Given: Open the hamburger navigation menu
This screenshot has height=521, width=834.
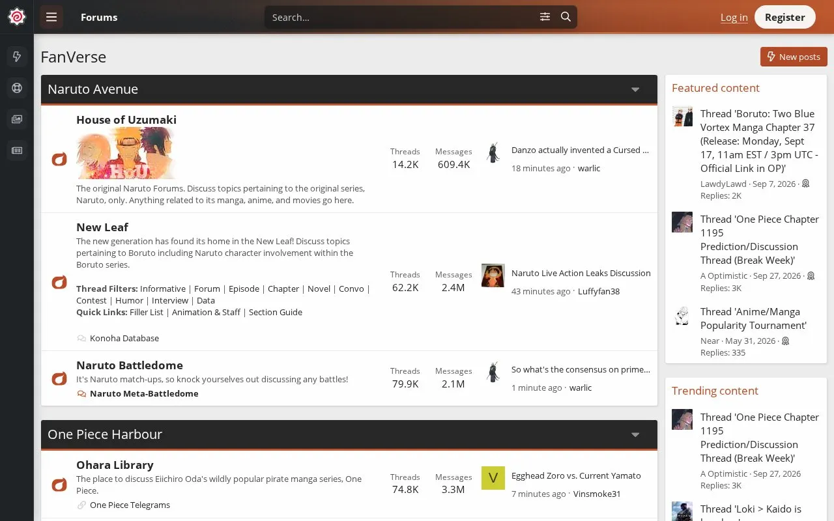Looking at the screenshot, I should (x=51, y=17).
